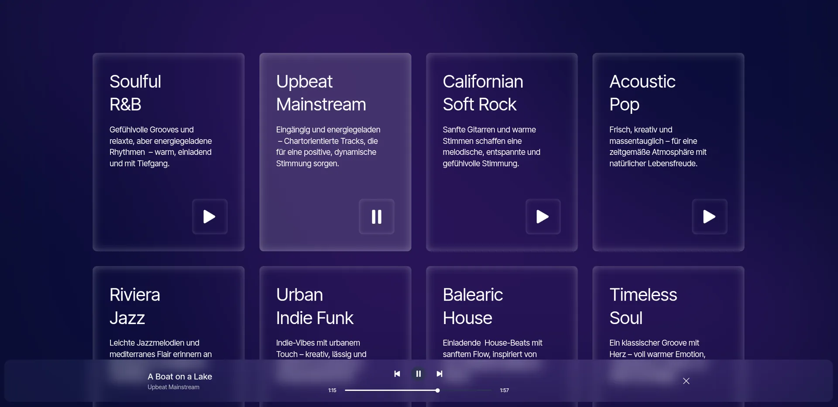This screenshot has width=838, height=407.
Task: Start playback of Acoustic Pop
Action: 710,217
